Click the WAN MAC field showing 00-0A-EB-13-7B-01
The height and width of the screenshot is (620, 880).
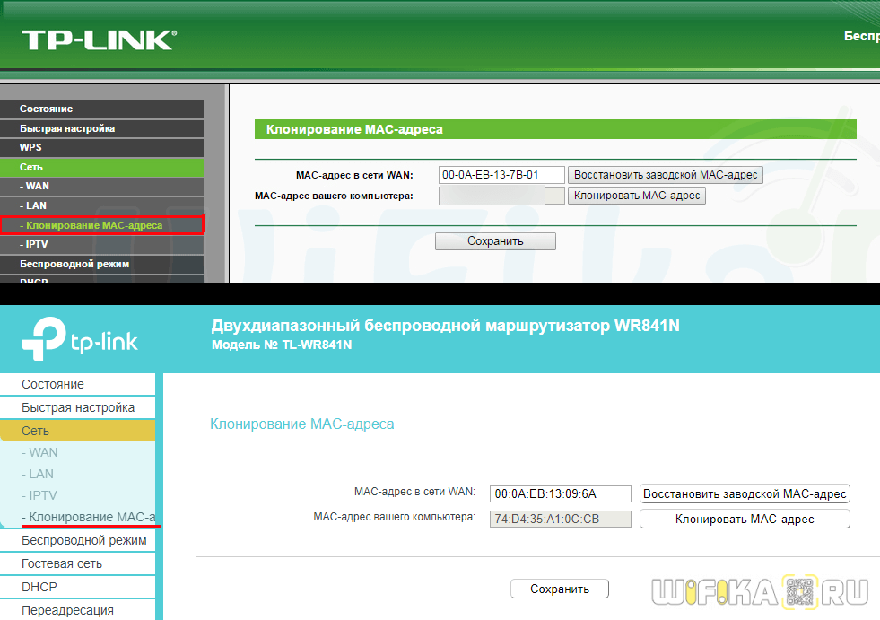pyautogui.click(x=501, y=175)
